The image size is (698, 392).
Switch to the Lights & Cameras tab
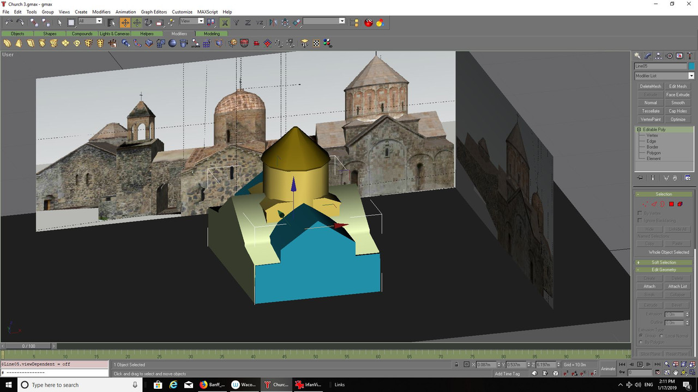coord(115,34)
